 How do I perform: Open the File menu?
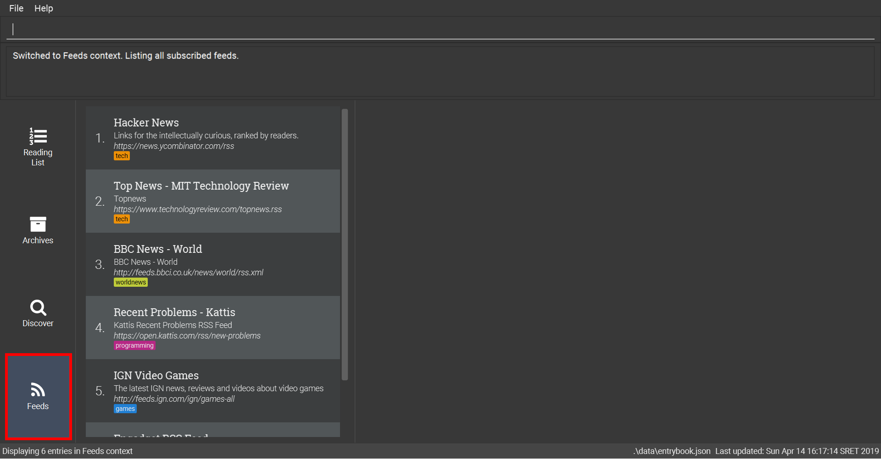tap(16, 8)
